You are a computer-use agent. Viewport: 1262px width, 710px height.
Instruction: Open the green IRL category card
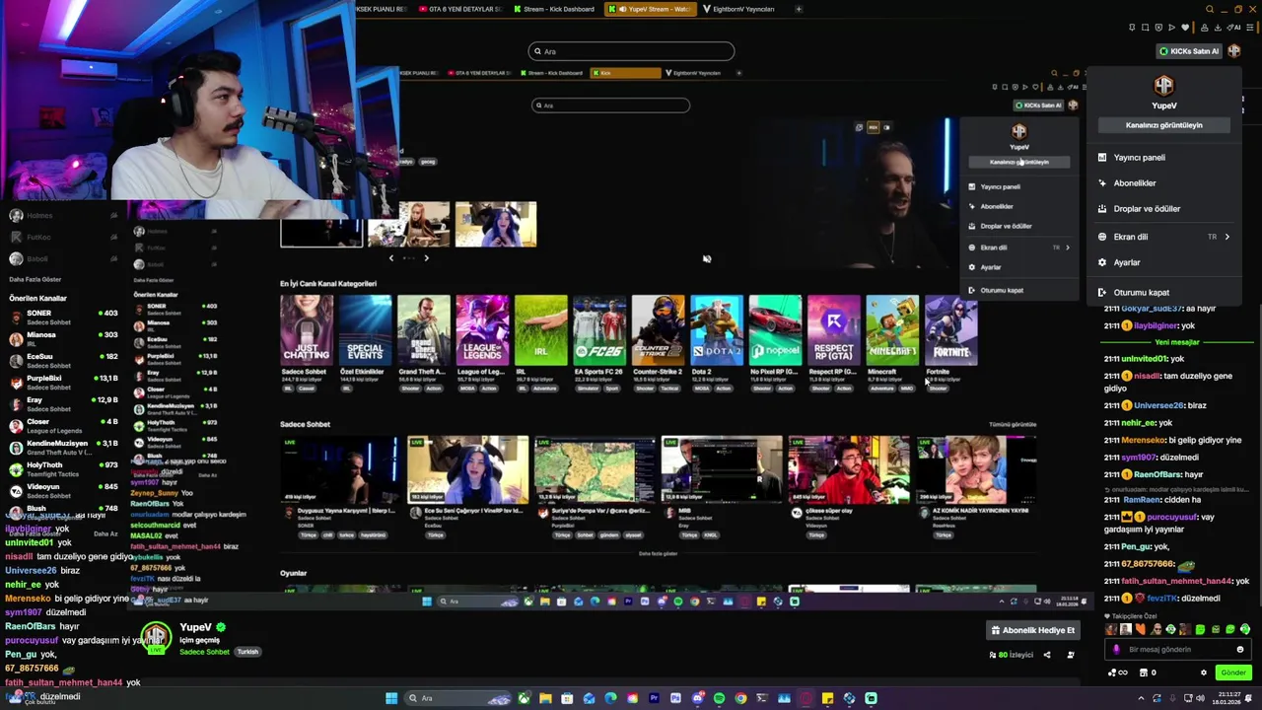pyautogui.click(x=541, y=330)
